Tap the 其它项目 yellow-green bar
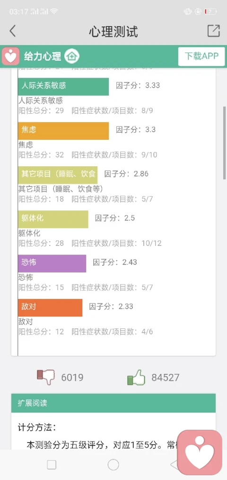Screen dimensions: 227x480 point(58,175)
